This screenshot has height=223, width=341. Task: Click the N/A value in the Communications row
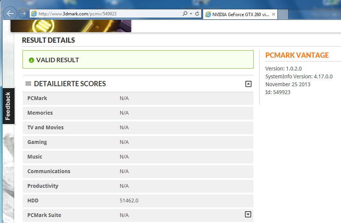tap(124, 171)
